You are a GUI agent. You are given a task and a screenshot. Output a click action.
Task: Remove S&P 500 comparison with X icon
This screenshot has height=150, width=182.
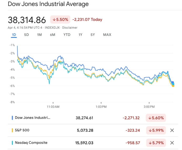tap(172, 130)
